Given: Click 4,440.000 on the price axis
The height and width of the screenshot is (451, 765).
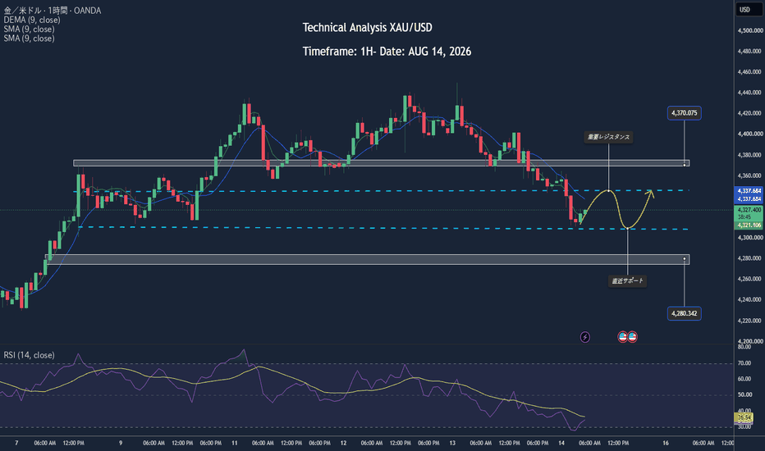Looking at the screenshot, I should (x=750, y=92).
